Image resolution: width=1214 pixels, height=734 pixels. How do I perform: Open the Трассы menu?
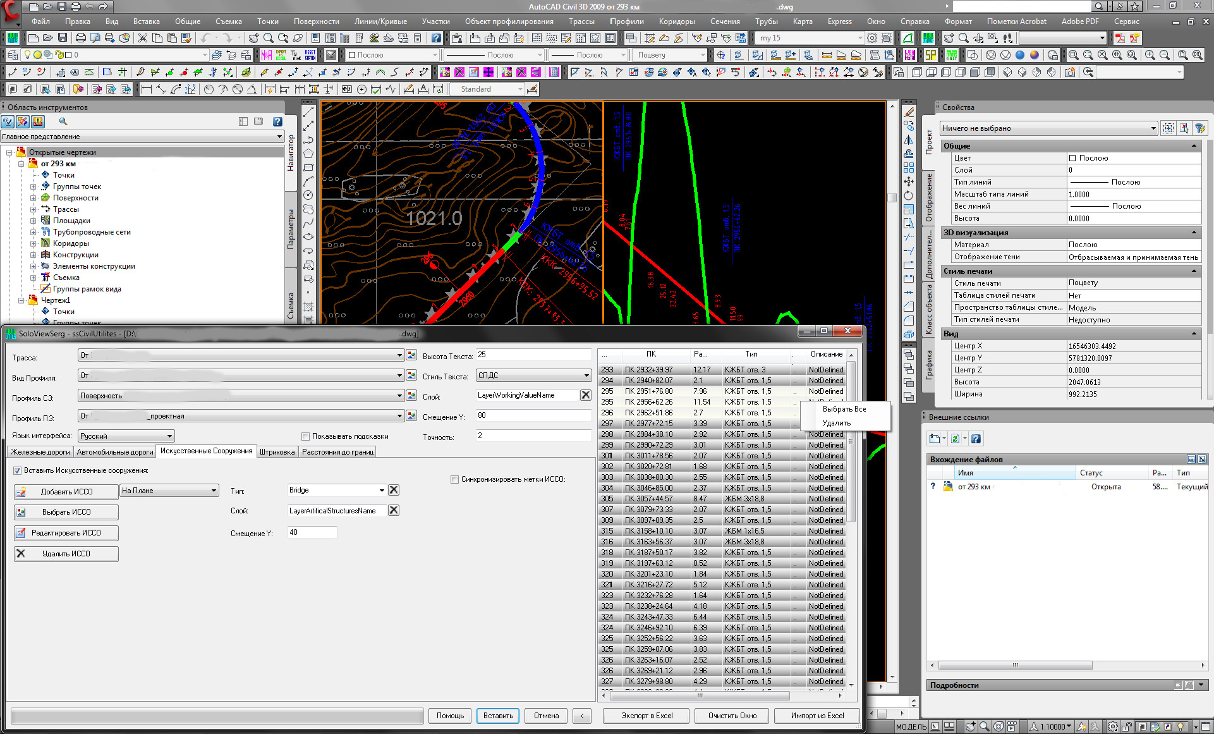(581, 21)
